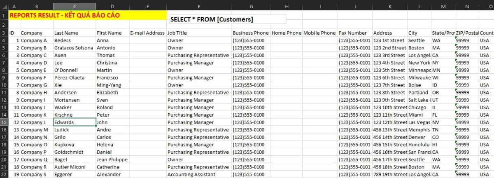Click the 789 19th Street address cell

pos(390,174)
